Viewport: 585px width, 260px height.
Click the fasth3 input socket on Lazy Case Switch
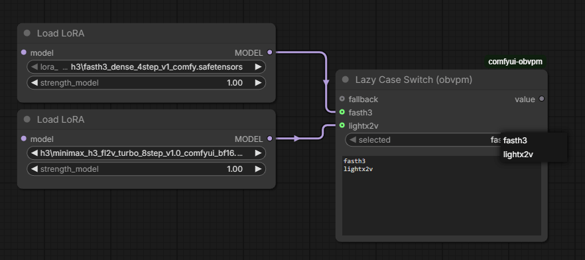tap(342, 112)
